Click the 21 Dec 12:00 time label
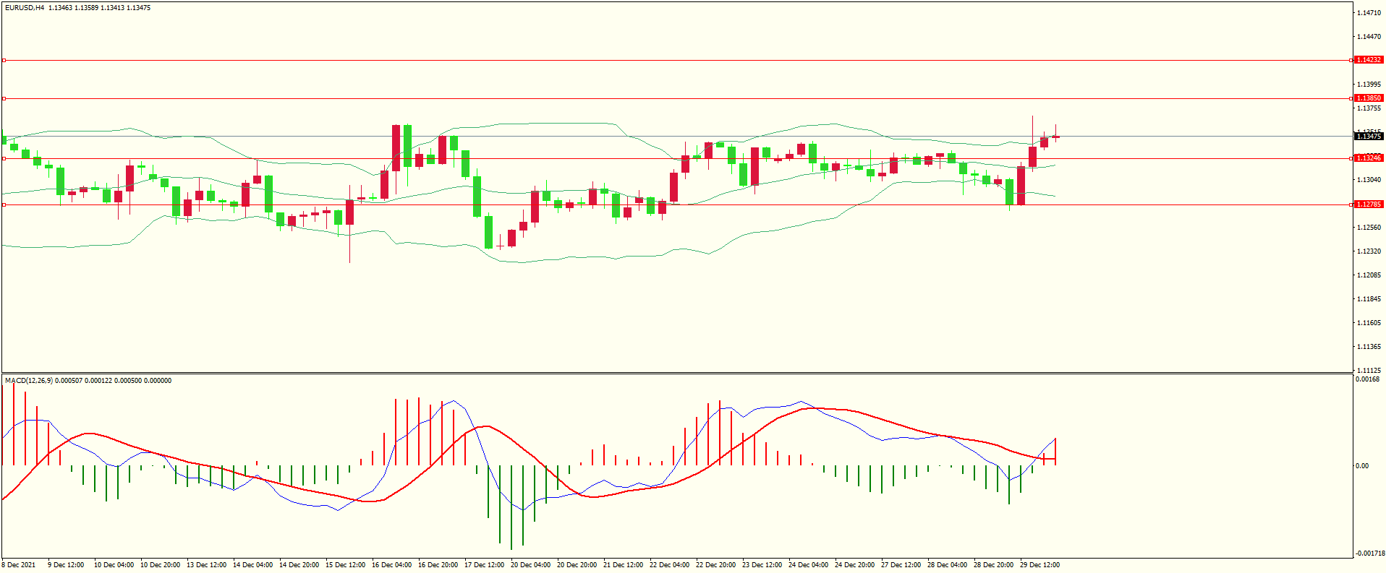 click(x=623, y=565)
